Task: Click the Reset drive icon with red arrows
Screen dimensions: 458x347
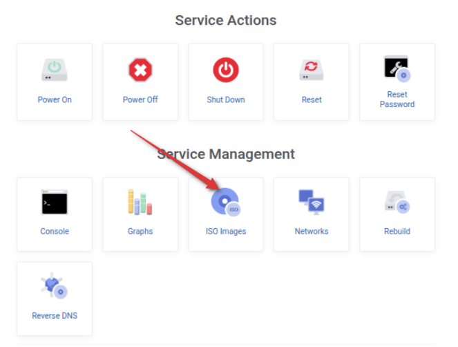Action: [312, 70]
